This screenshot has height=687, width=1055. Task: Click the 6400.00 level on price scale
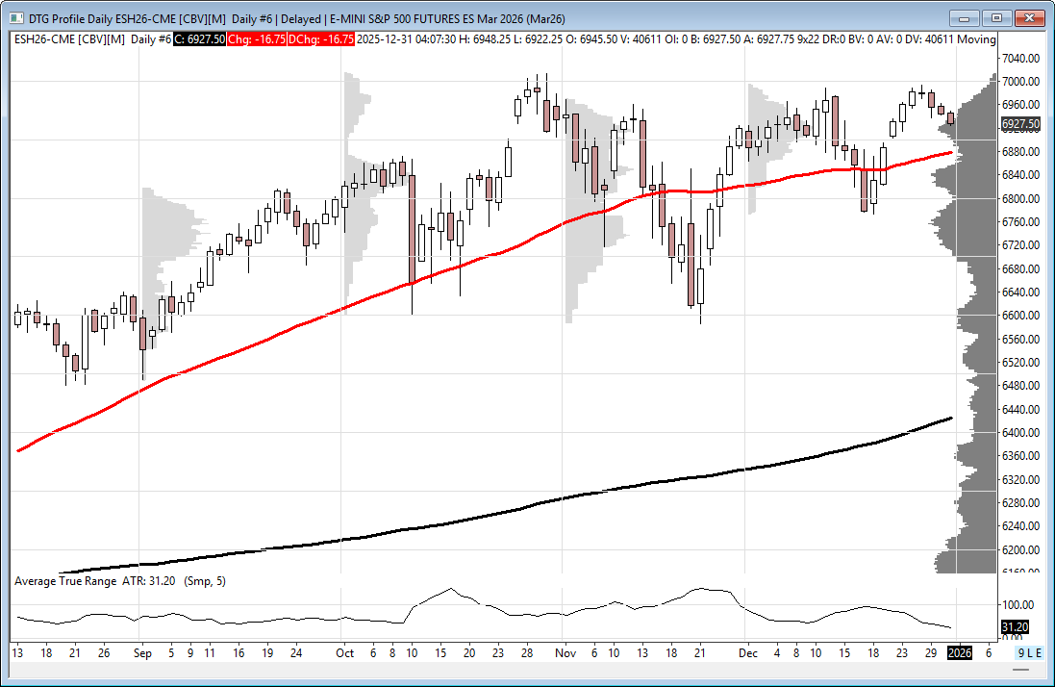[1020, 433]
